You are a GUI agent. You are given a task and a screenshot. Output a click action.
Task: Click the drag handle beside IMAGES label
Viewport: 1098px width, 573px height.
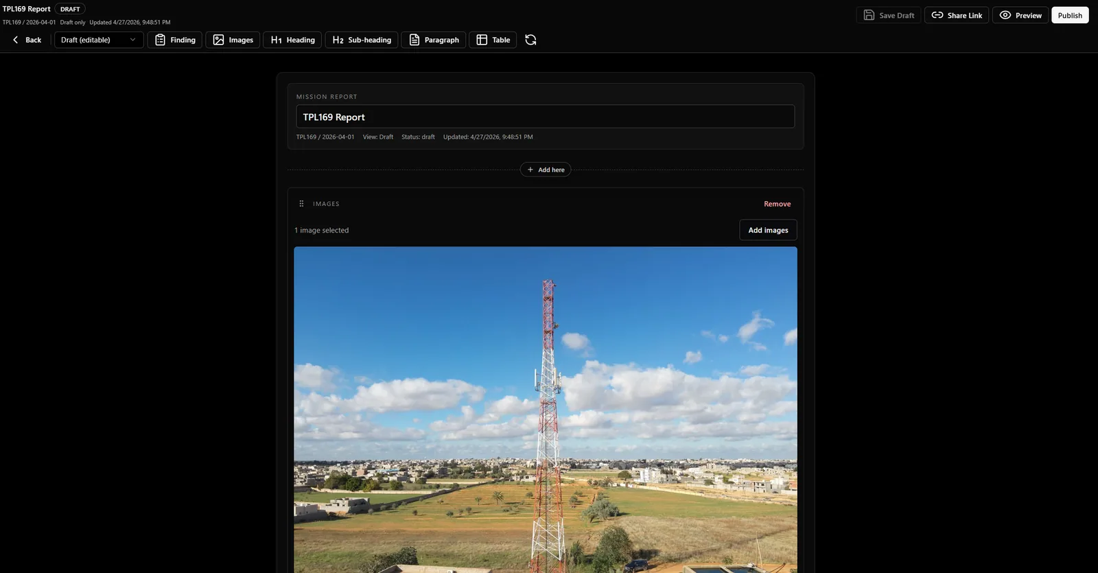coord(301,204)
